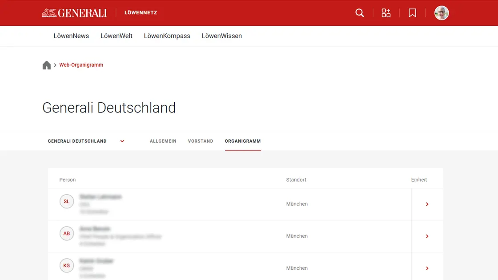Click the apps/widgets icon in the top bar
Viewport: 498px width, 280px height.
pyautogui.click(x=386, y=13)
